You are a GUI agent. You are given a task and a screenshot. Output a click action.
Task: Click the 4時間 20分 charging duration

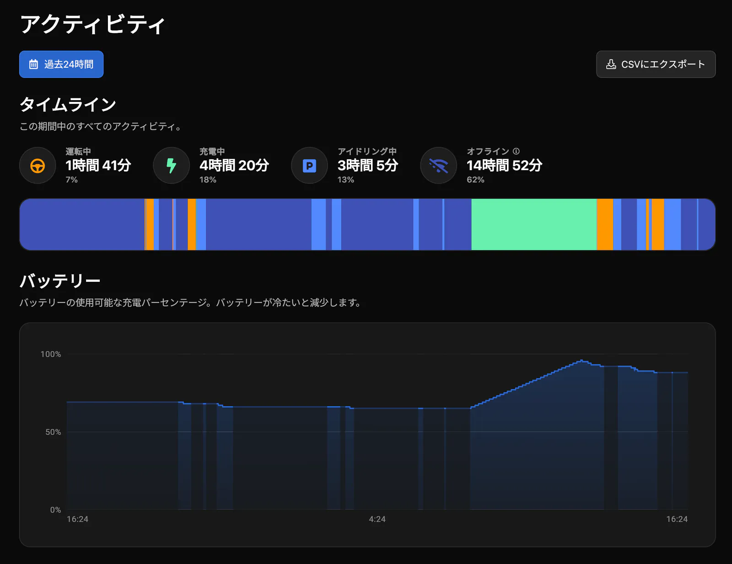[234, 165]
